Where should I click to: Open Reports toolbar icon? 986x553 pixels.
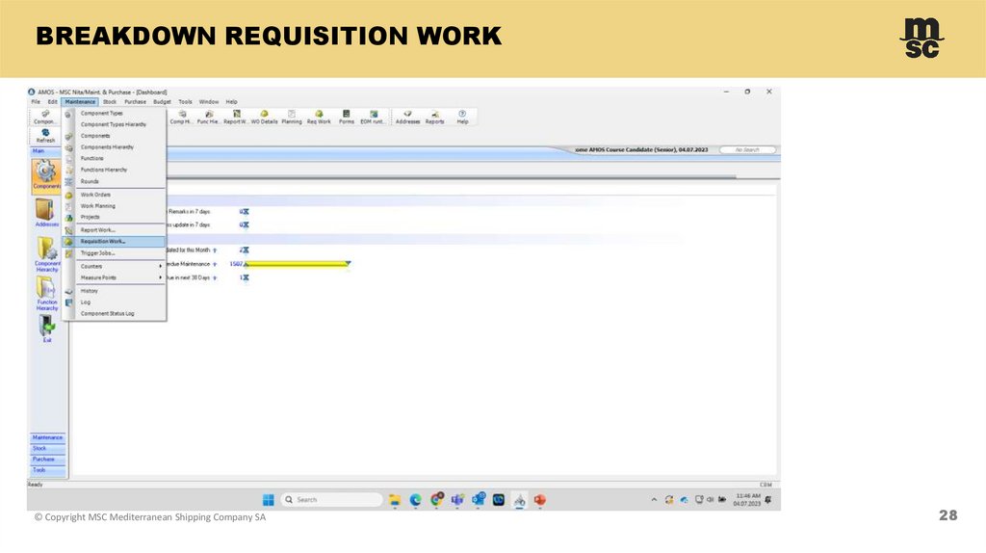coord(434,117)
